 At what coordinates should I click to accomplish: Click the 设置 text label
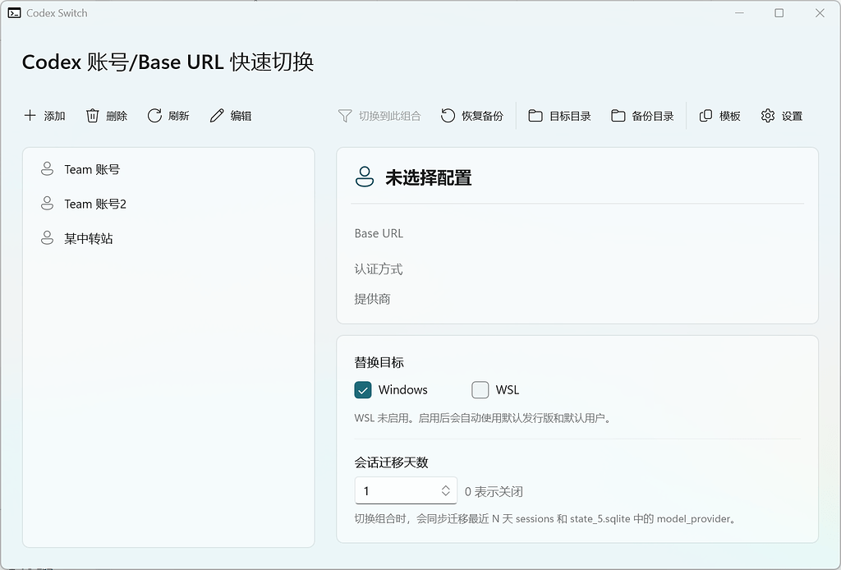click(x=793, y=116)
